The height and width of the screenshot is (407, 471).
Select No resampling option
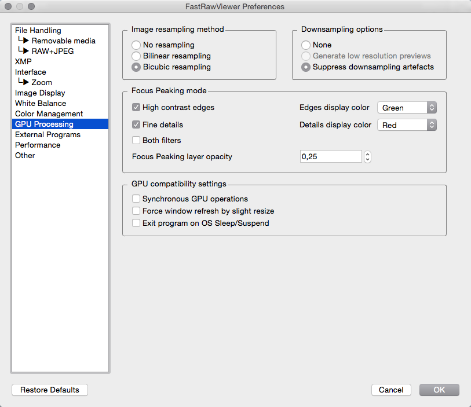[136, 45]
